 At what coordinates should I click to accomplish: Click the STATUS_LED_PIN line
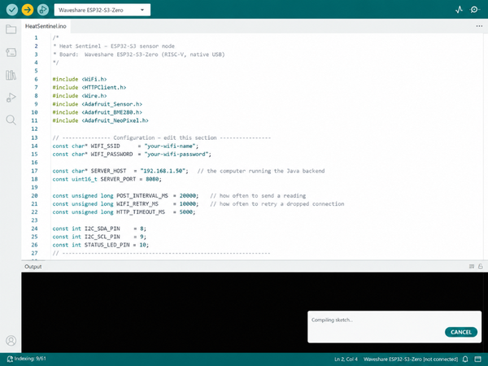click(101, 245)
